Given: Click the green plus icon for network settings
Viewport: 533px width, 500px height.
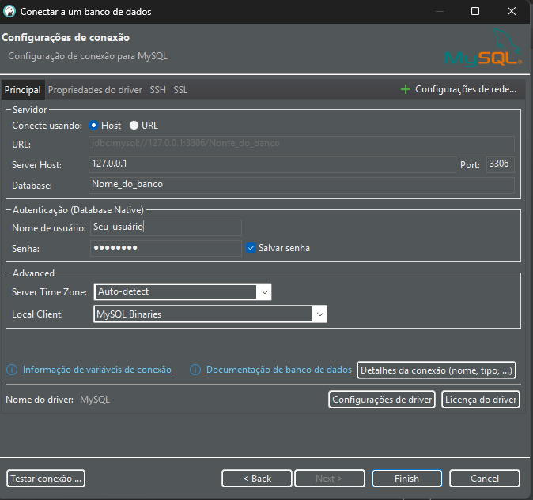Looking at the screenshot, I should (x=405, y=89).
